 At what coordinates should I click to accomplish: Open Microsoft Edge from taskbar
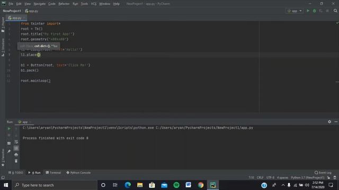[128, 185]
